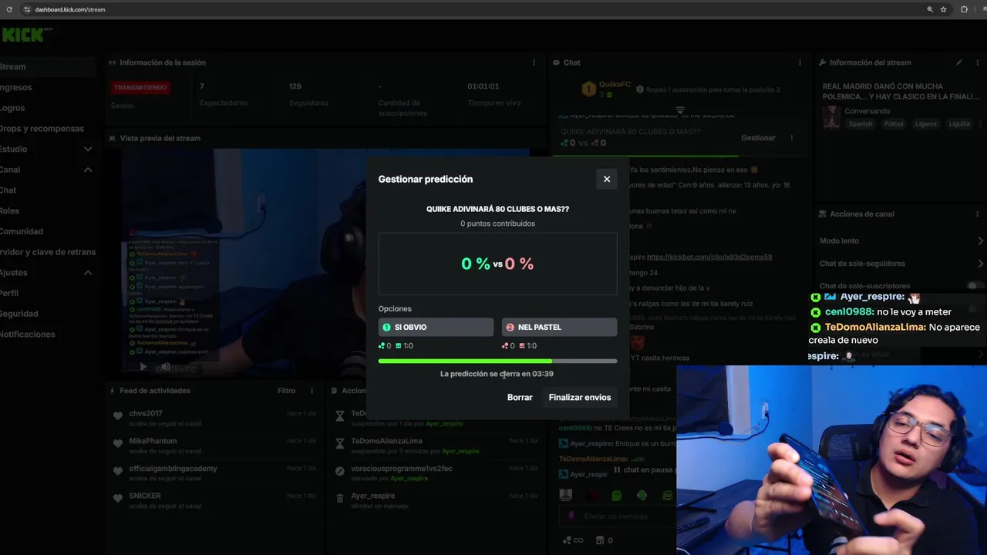Click the heart icon beside chvs2017

point(118,416)
